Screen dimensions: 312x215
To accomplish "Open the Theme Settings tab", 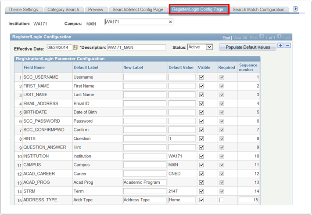I will 23,10.
